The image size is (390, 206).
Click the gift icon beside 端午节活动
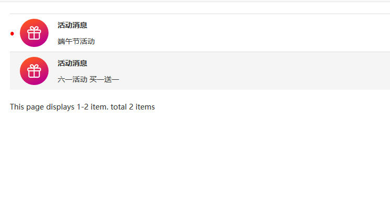34,33
